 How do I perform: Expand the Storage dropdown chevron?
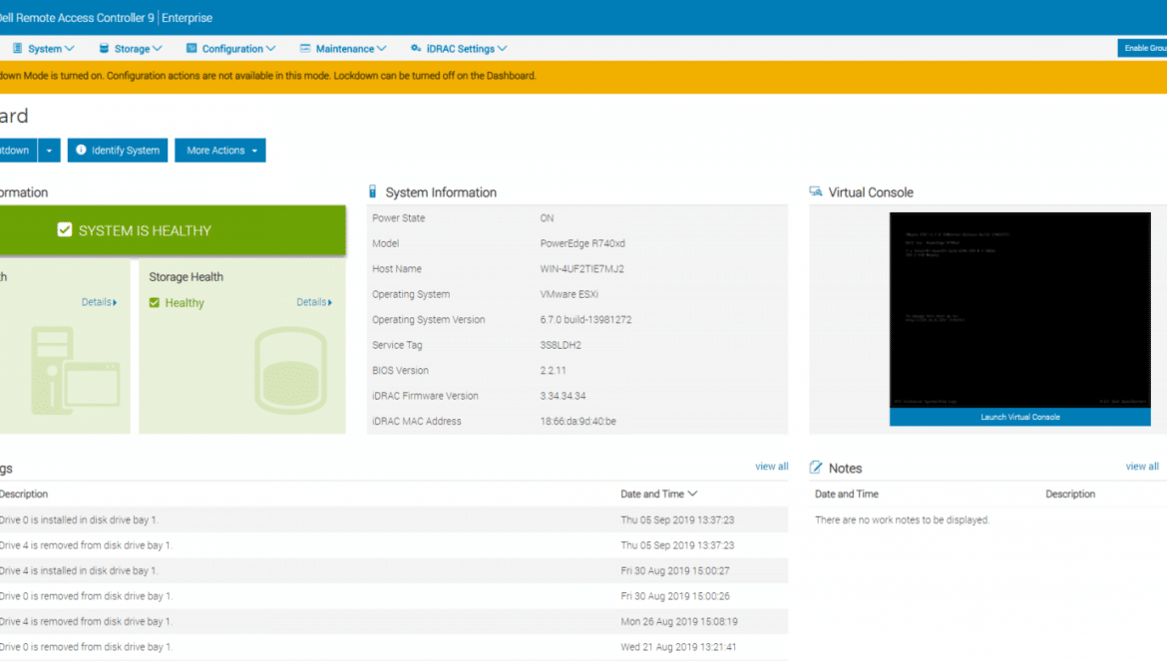click(x=157, y=48)
